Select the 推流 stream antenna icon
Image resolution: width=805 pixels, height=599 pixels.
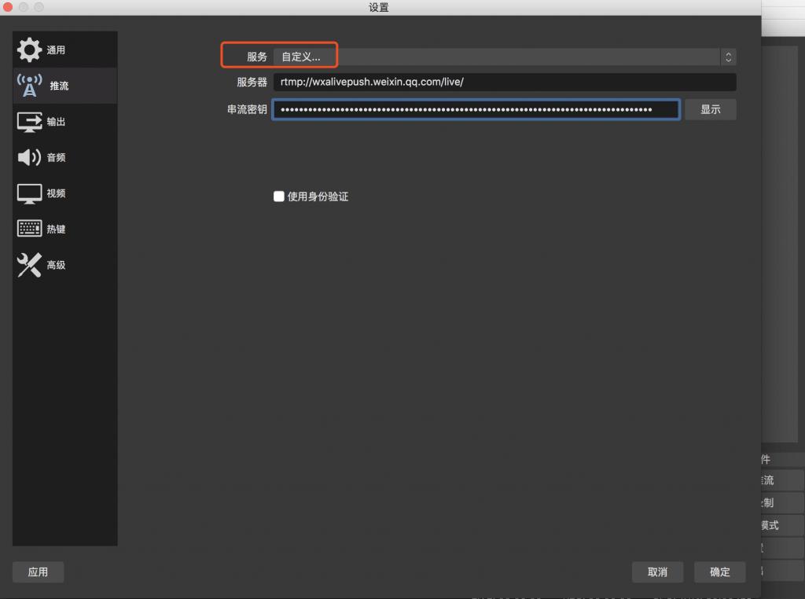pyautogui.click(x=29, y=86)
